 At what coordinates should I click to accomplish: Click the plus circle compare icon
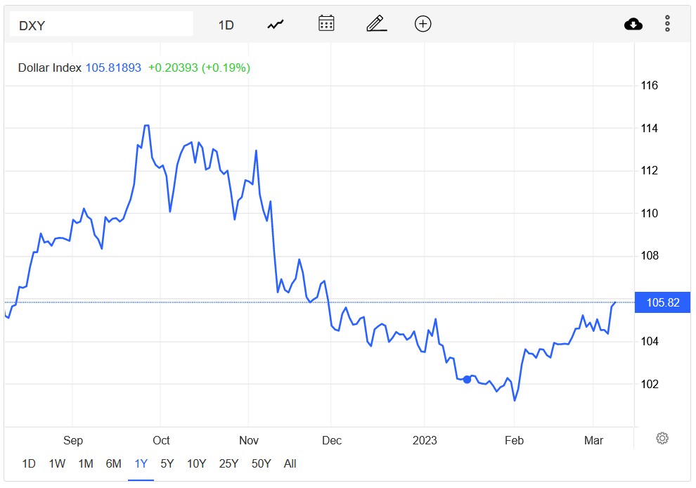click(423, 24)
